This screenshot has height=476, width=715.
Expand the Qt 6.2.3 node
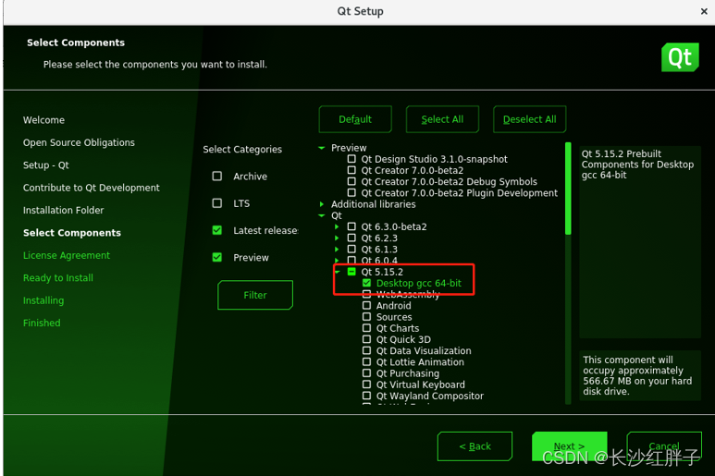coord(337,238)
